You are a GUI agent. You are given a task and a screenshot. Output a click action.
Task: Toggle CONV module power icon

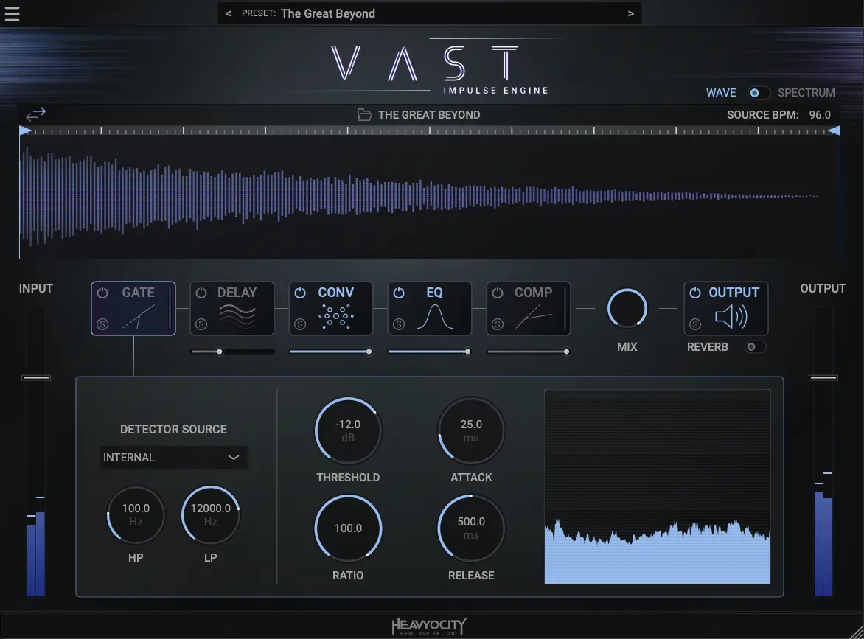coord(300,293)
